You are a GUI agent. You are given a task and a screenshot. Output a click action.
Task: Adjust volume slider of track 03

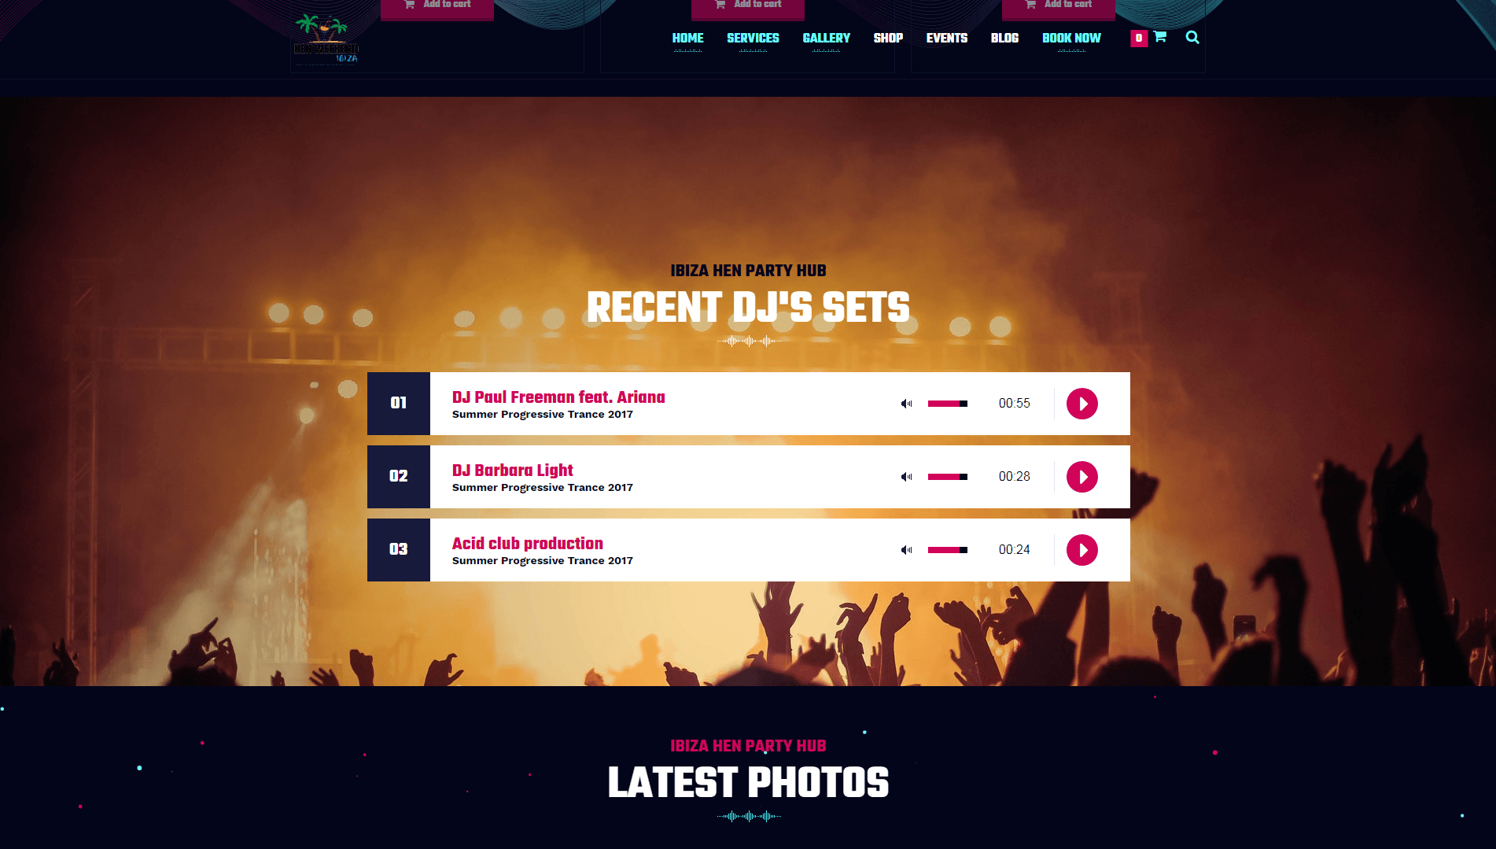[947, 550]
